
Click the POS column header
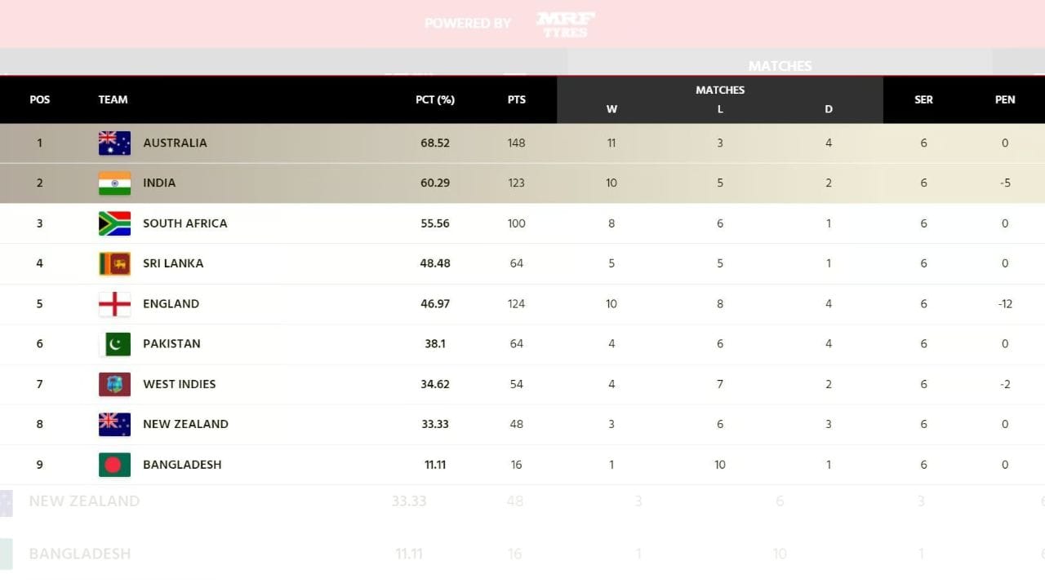[x=39, y=99]
